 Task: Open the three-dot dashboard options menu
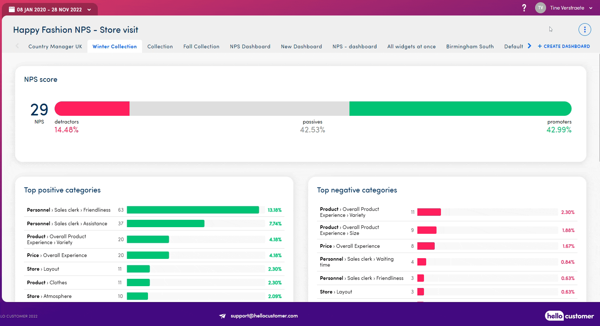click(585, 30)
